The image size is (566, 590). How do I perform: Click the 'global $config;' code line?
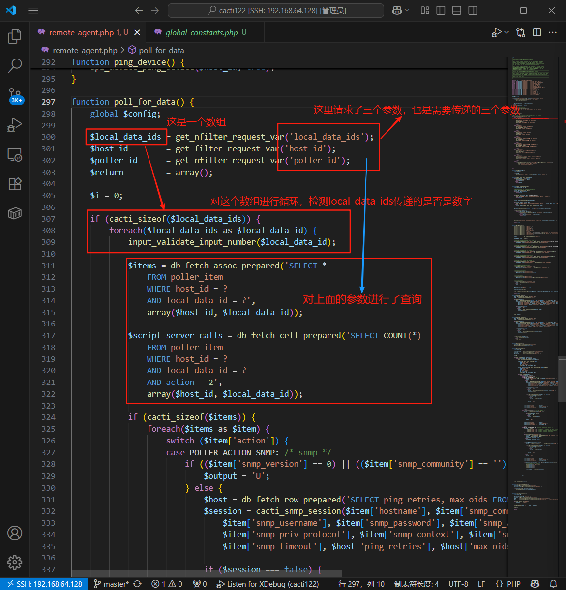[125, 114]
